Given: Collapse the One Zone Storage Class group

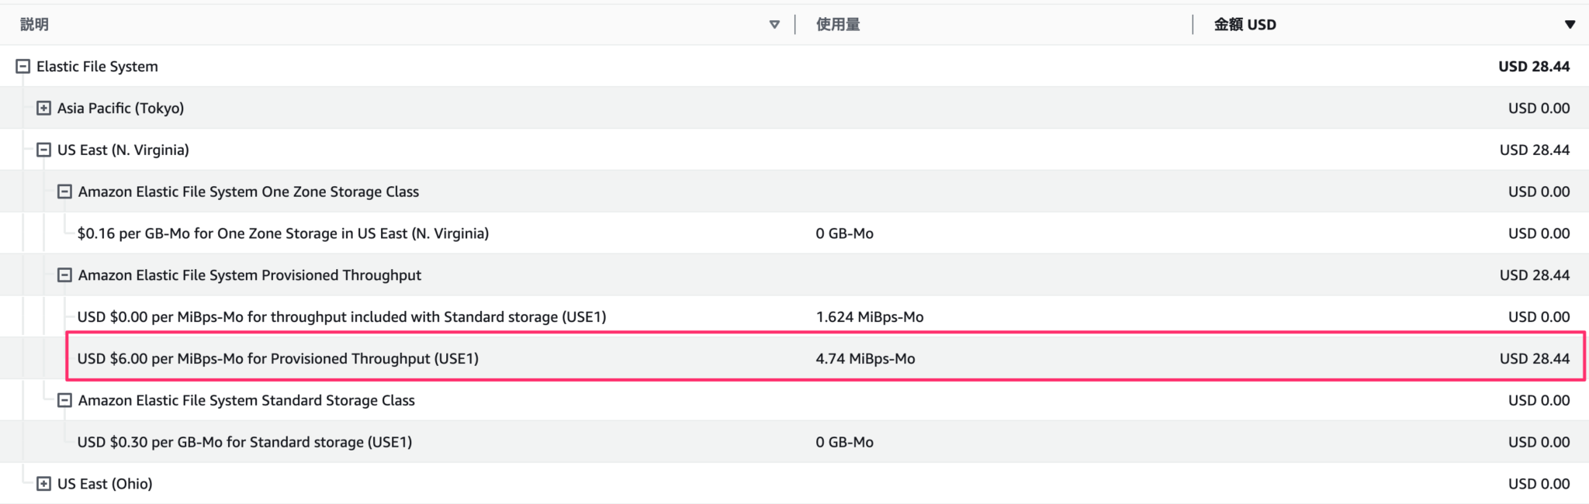Looking at the screenshot, I should [66, 191].
